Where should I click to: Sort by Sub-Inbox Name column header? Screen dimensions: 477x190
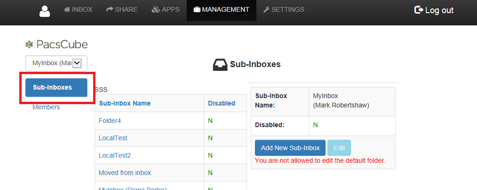pos(125,103)
